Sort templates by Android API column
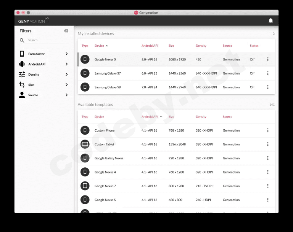293x232 pixels. coord(150,117)
